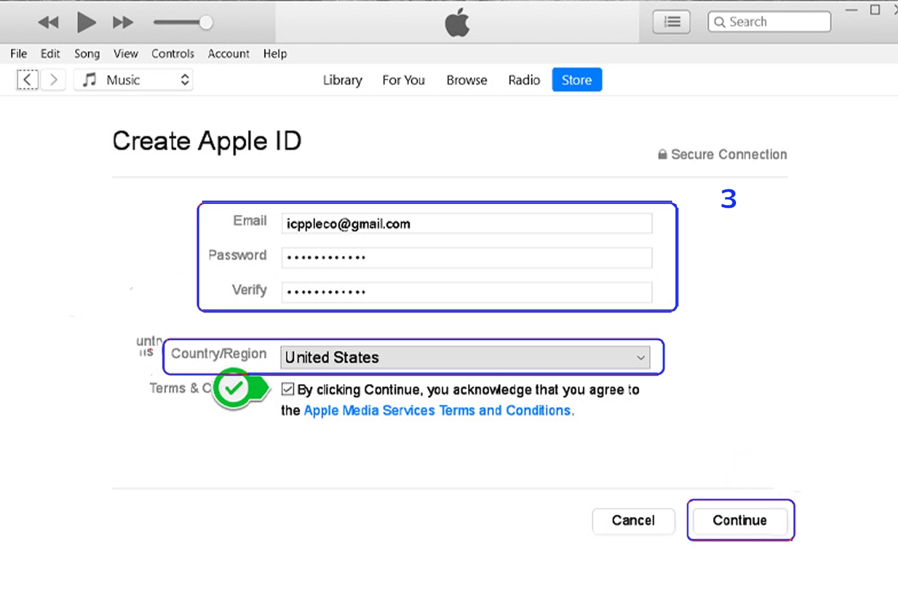Minimize the iTunes window

(851, 10)
